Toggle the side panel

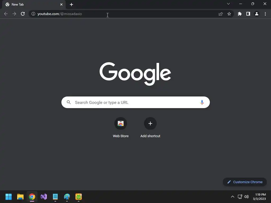pos(248,14)
